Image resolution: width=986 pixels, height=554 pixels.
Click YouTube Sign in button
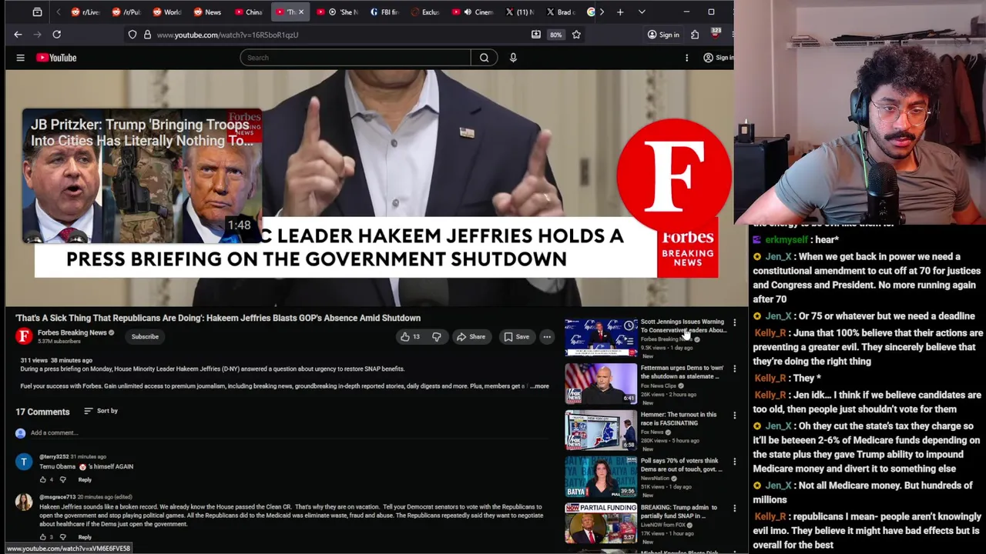coord(718,58)
